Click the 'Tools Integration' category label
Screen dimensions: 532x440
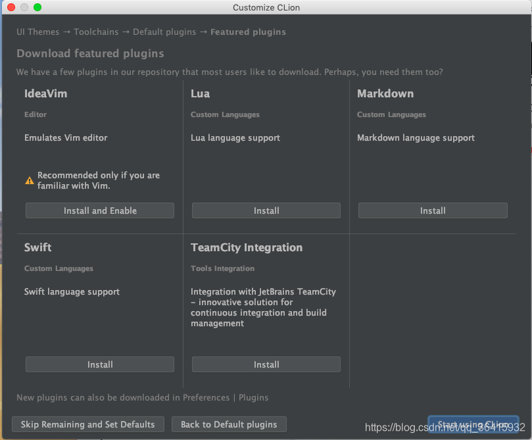point(222,268)
